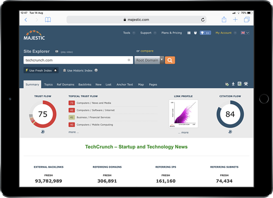273x198 pixels.
Task: Click the info icon under Trust Flow
Action: 43,132
